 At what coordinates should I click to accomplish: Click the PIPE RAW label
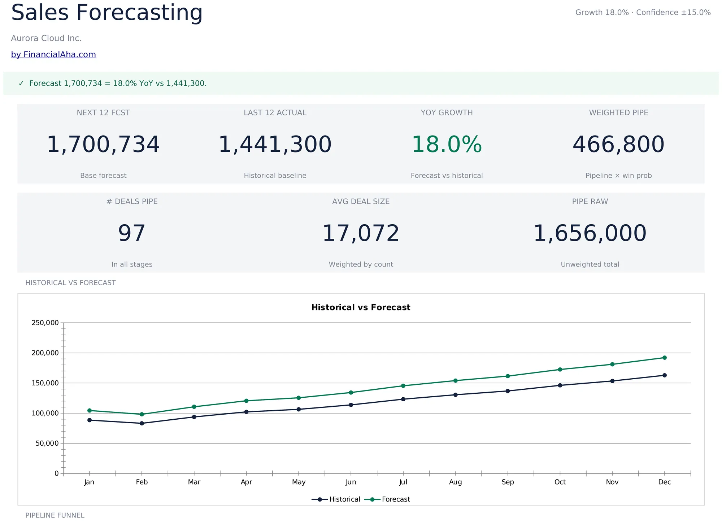(590, 202)
